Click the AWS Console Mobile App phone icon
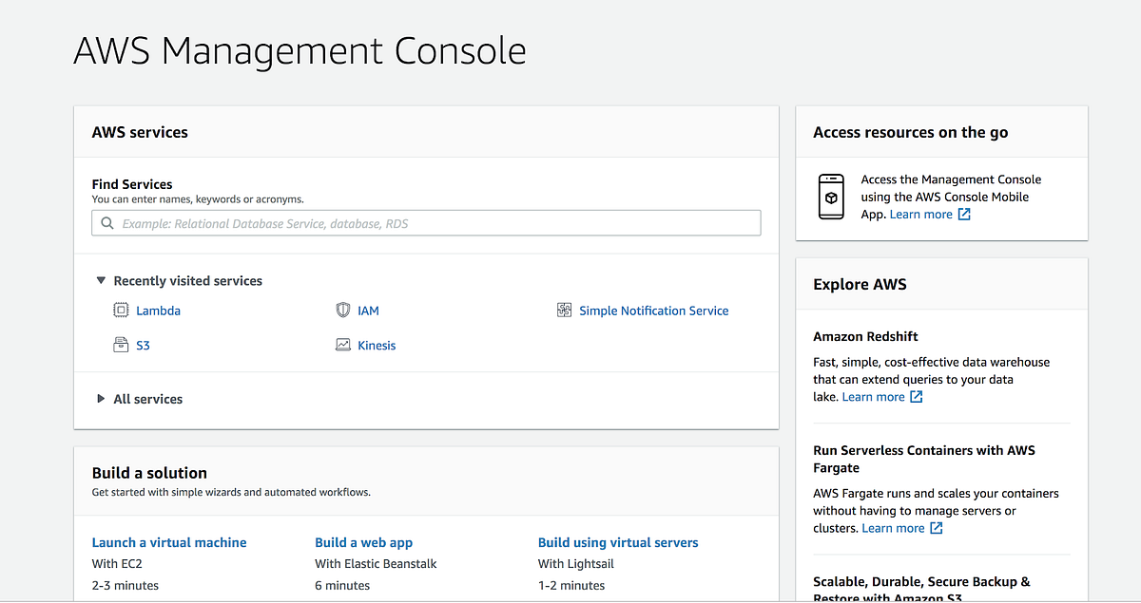1141x603 pixels. tap(830, 197)
